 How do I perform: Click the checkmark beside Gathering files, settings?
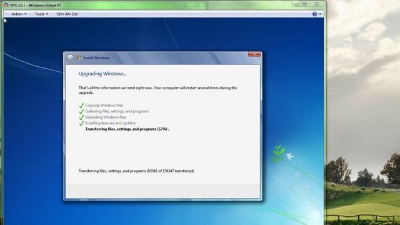pyautogui.click(x=81, y=111)
